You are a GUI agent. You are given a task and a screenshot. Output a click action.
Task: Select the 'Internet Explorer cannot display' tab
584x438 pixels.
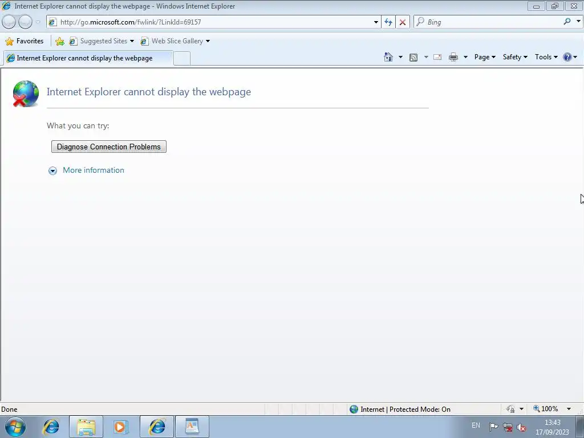[88, 58]
